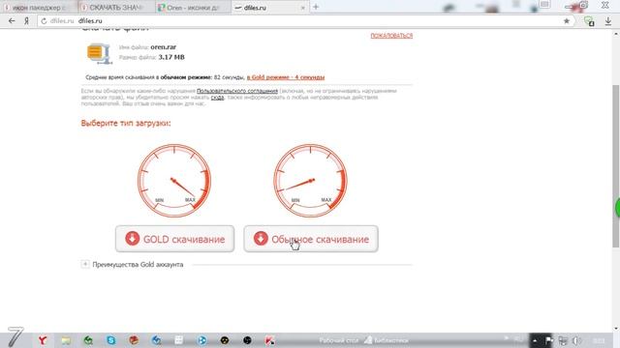This screenshot has width=620, height=348.
Task: Click the 'Обычное скачивание' button
Action: (311, 239)
